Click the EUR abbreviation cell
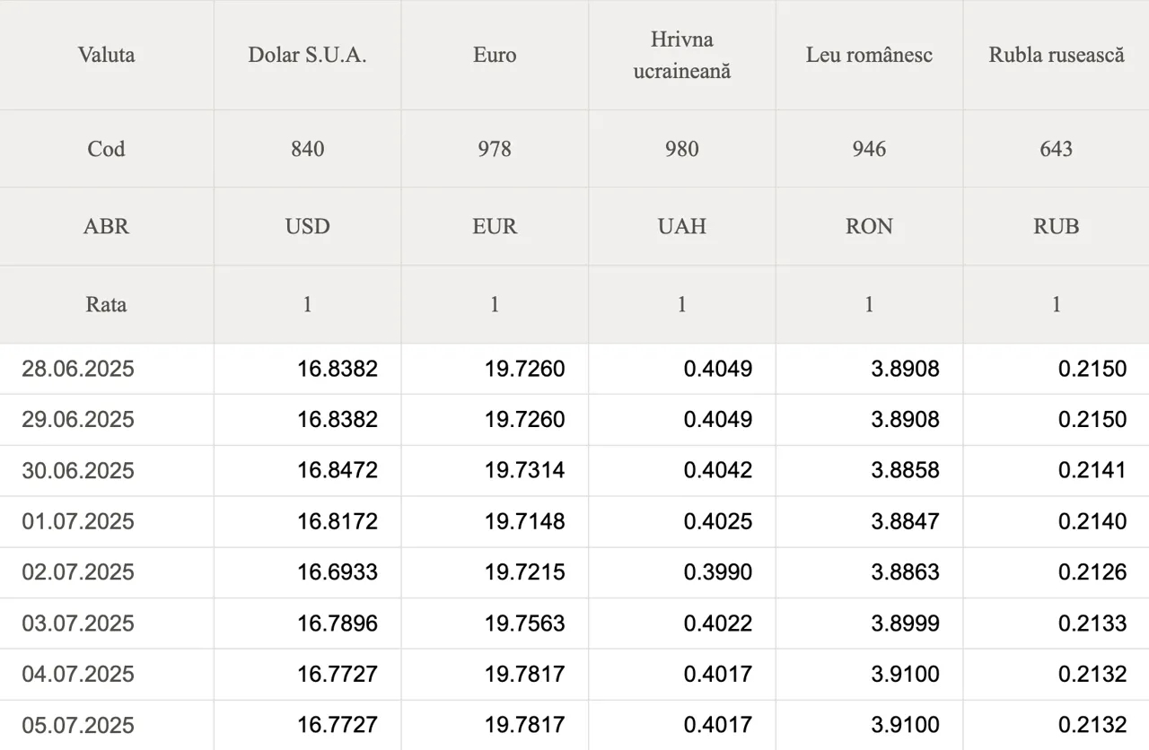Viewport: 1149px width, 750px height. [495, 226]
